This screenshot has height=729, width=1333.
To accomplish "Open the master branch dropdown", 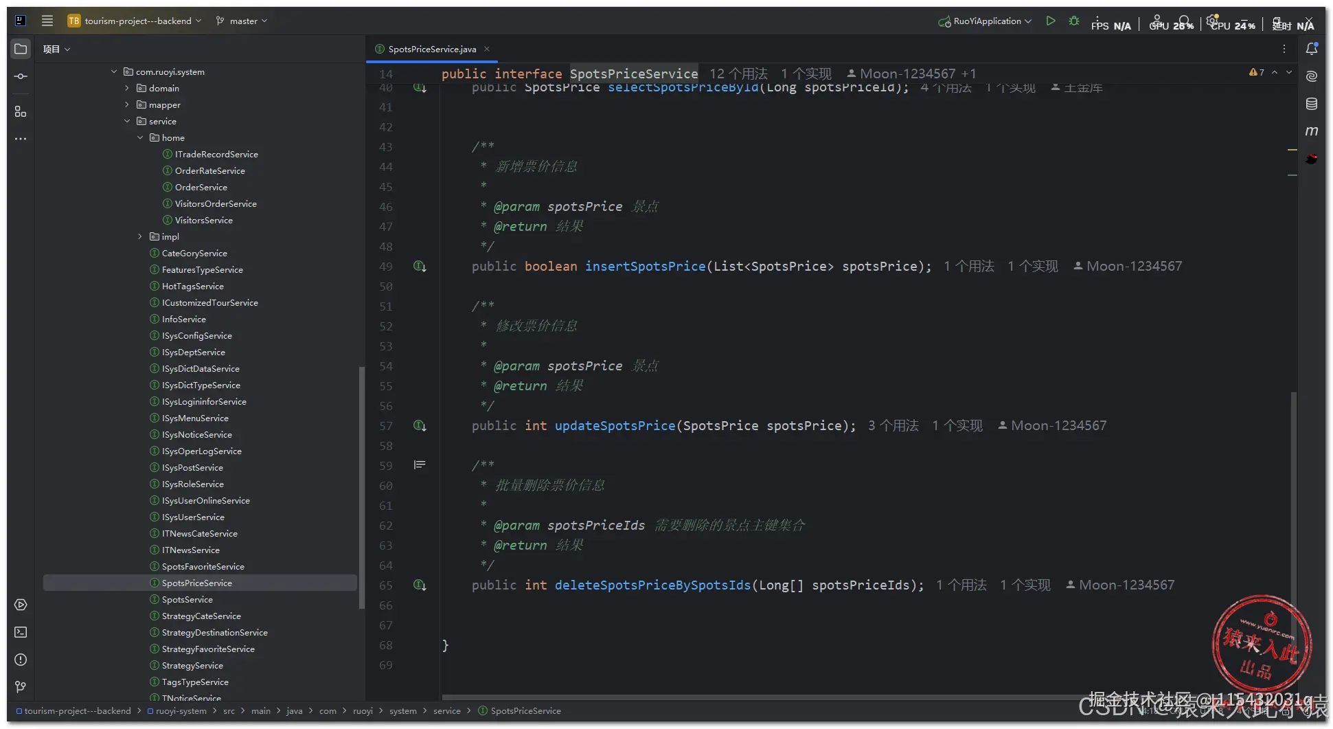I will click(x=242, y=21).
